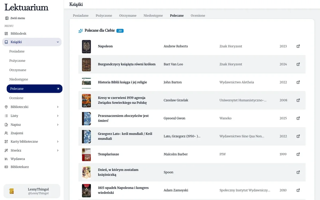320x200 pixels.
Task: Expand the Karty biblioteczne submenu chevron
Action: (x=58, y=142)
